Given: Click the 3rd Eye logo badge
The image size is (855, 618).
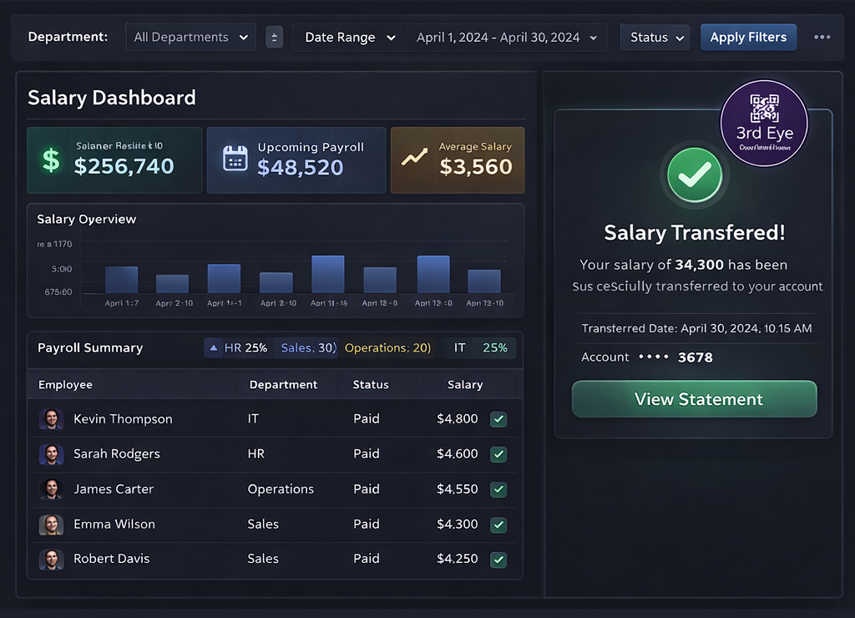Looking at the screenshot, I should click(x=763, y=123).
